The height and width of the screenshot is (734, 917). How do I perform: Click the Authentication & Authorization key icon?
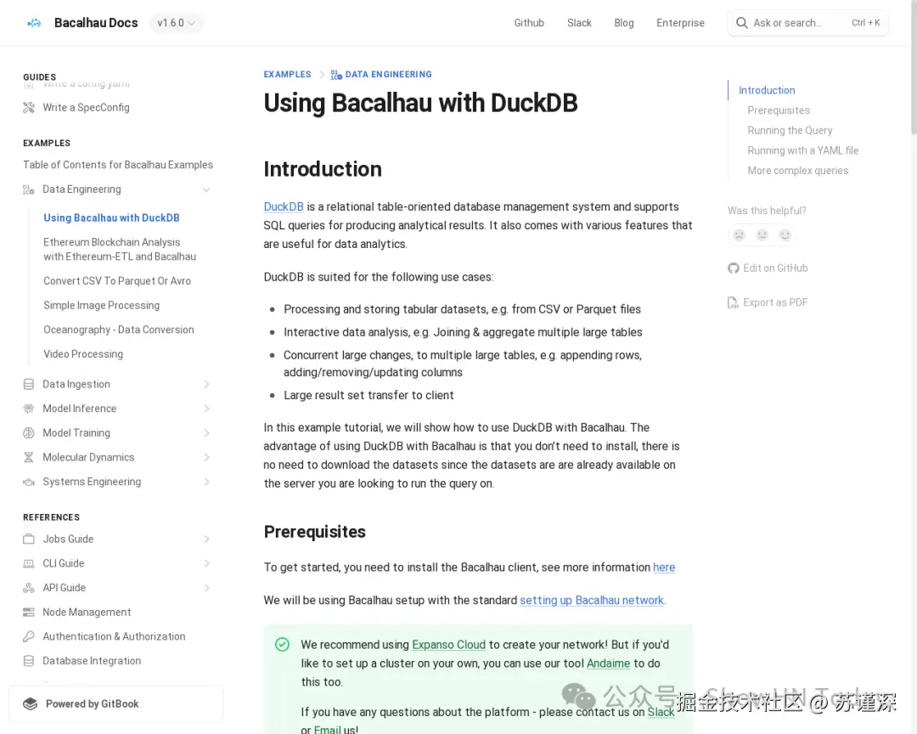(x=29, y=636)
